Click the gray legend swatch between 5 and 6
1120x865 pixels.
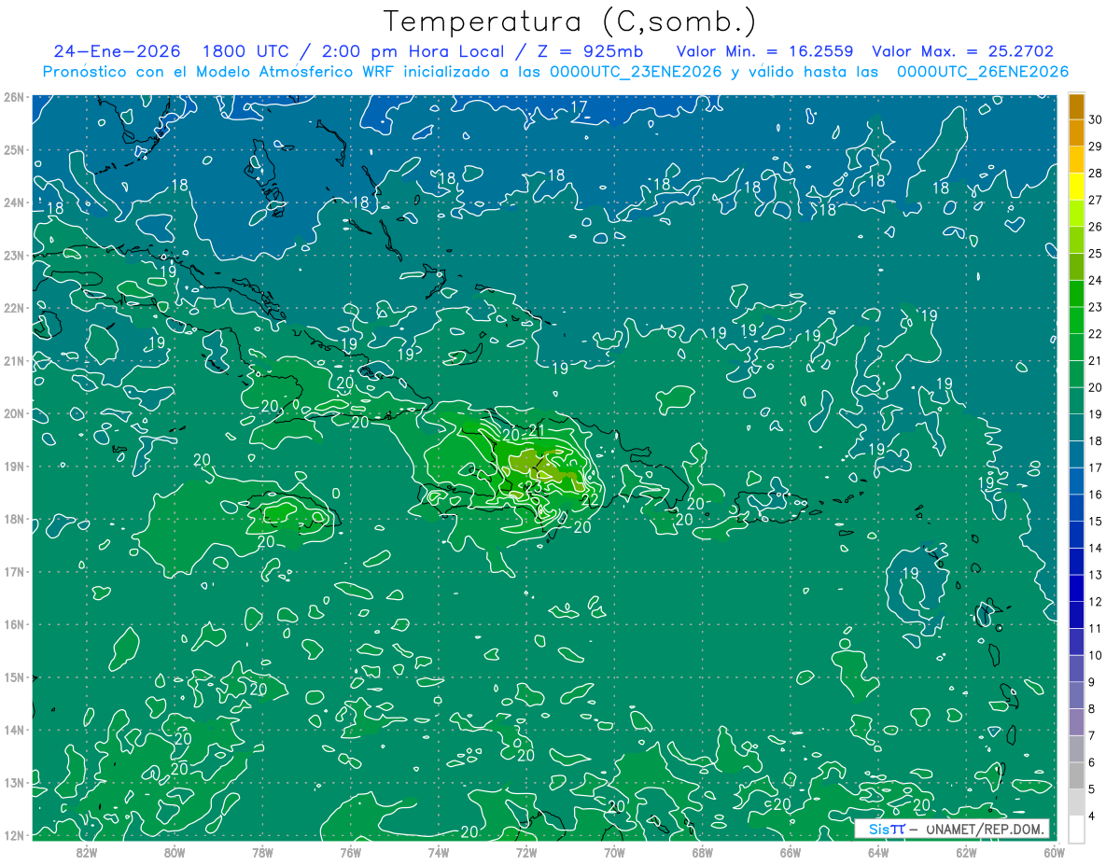pos(1076,775)
